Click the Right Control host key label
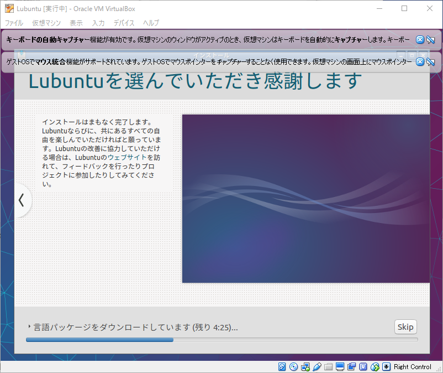 [x=413, y=367]
